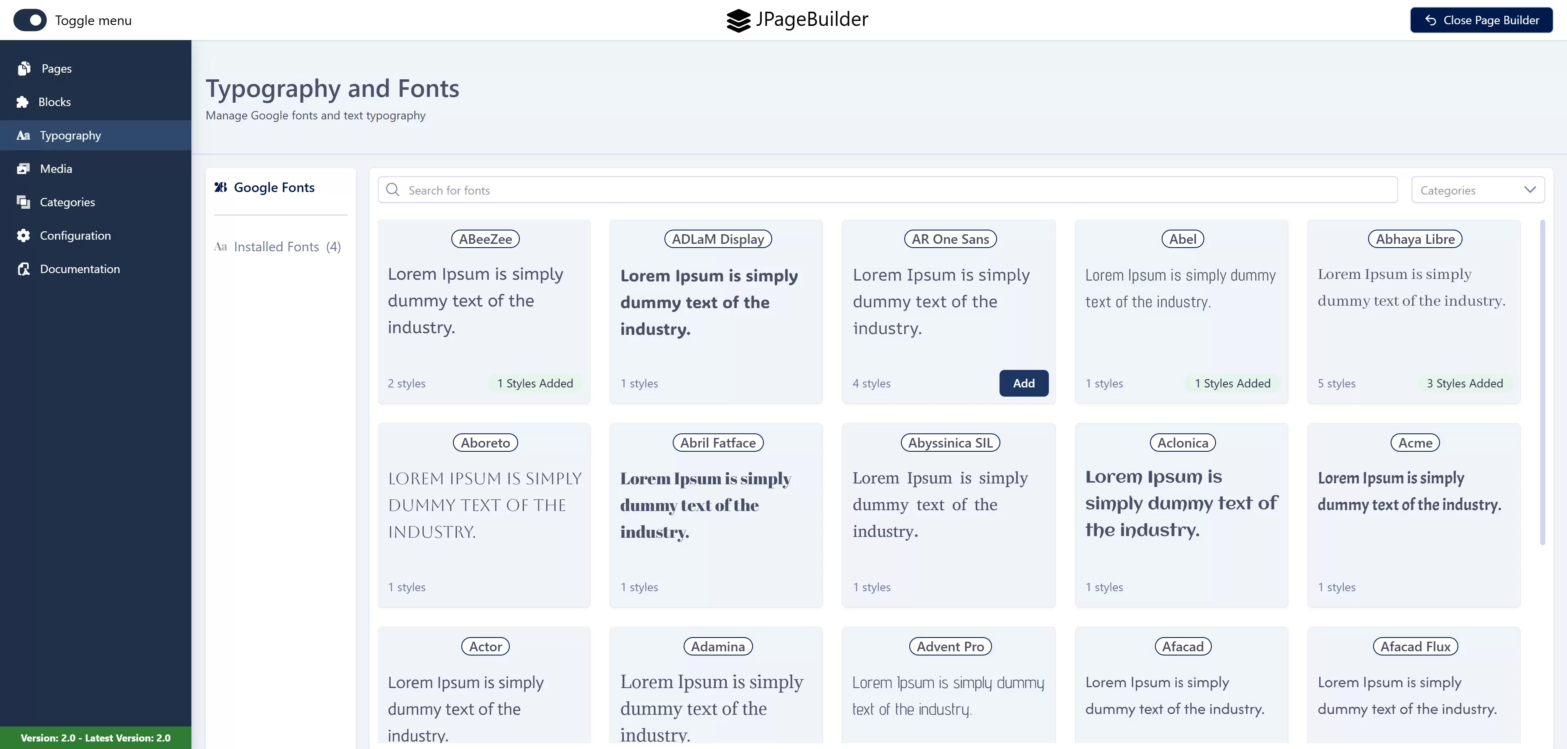Click 1 Styles Added on Abel card
Image resolution: width=1567 pixels, height=749 pixels.
click(1232, 384)
